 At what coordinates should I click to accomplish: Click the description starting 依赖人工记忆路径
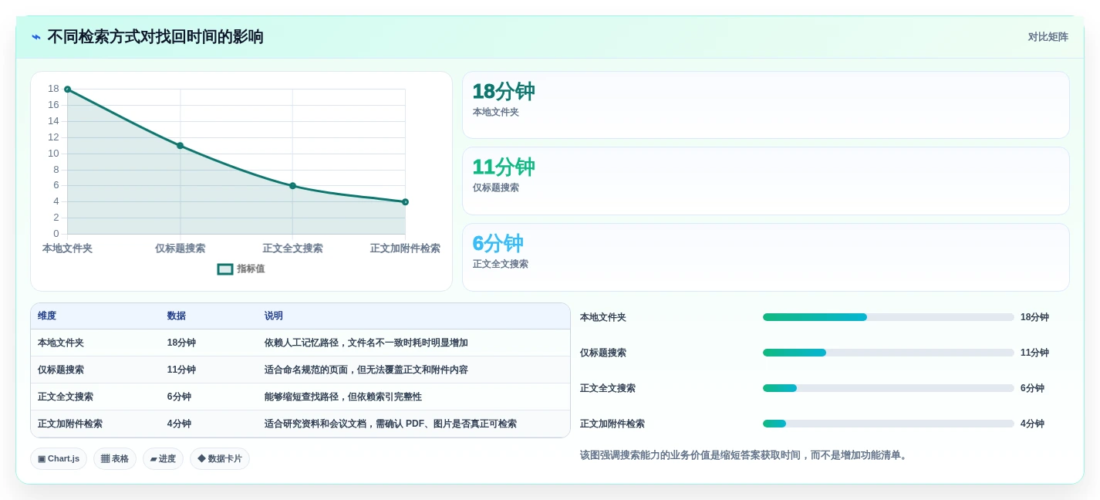366,343
